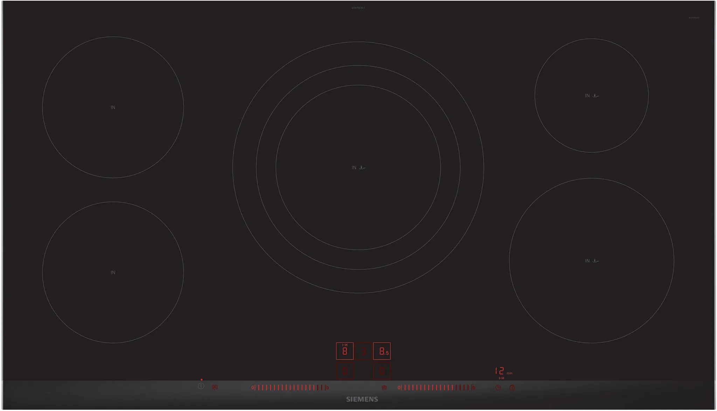The width and height of the screenshot is (717, 411).
Task: Touch the IN label on bottom-left zone
Action: coord(113,272)
